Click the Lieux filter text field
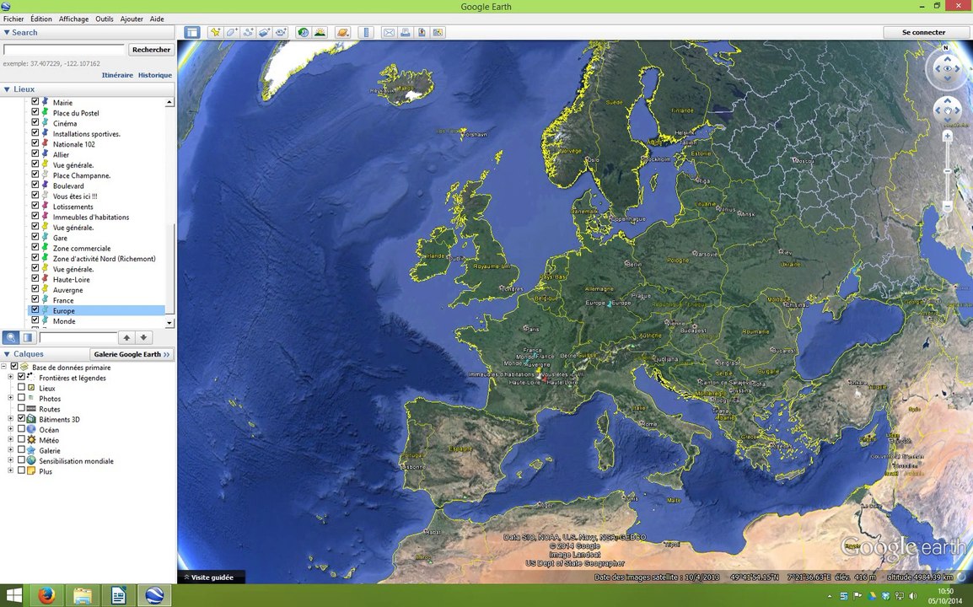Viewport: 973px width, 607px height. point(78,337)
